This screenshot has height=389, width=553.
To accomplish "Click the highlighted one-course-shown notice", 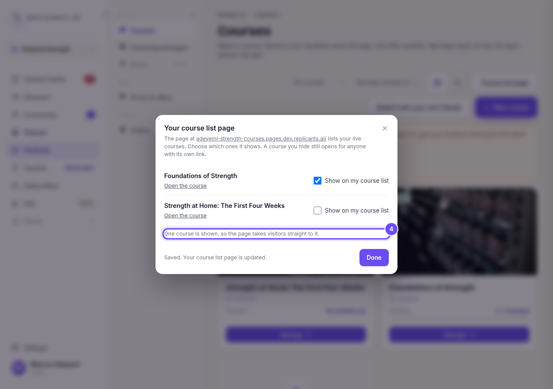I will tap(276, 234).
